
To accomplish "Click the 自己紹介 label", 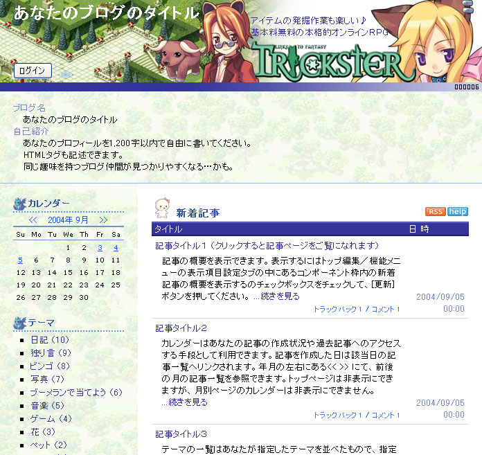I will click(x=31, y=132).
